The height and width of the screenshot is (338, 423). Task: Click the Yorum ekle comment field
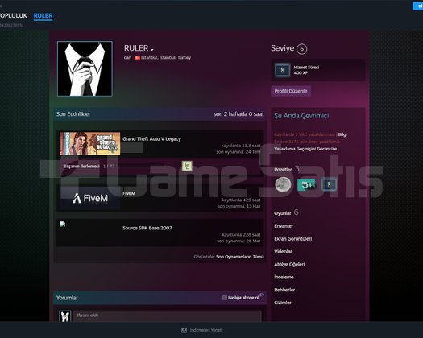tap(168, 315)
